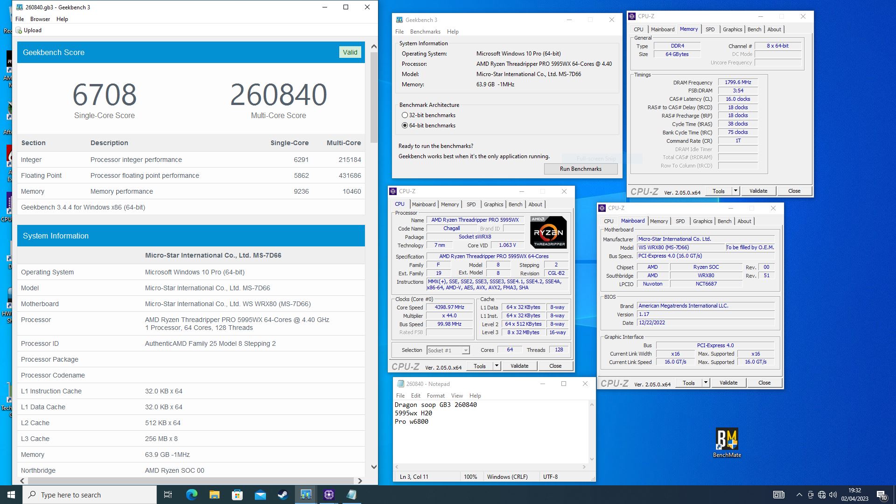Open Microsoft Store from the taskbar

237,495
